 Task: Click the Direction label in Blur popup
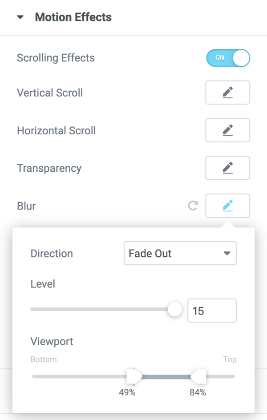[x=52, y=254]
